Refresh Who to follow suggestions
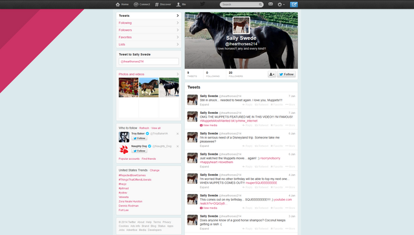Screen dimensions: 414x235 pos(144,128)
